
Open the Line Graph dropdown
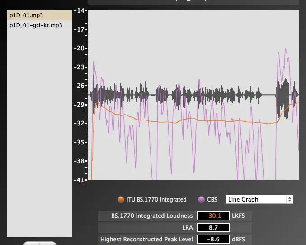coord(256,199)
